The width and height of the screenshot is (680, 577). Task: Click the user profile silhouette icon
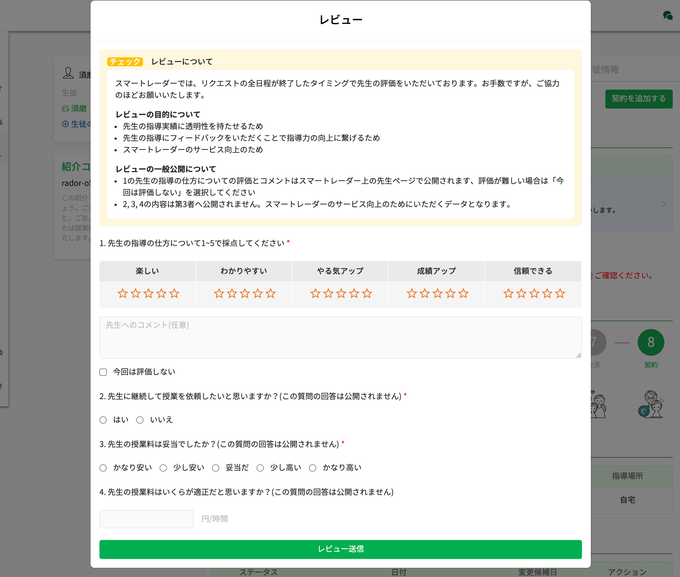(x=68, y=73)
